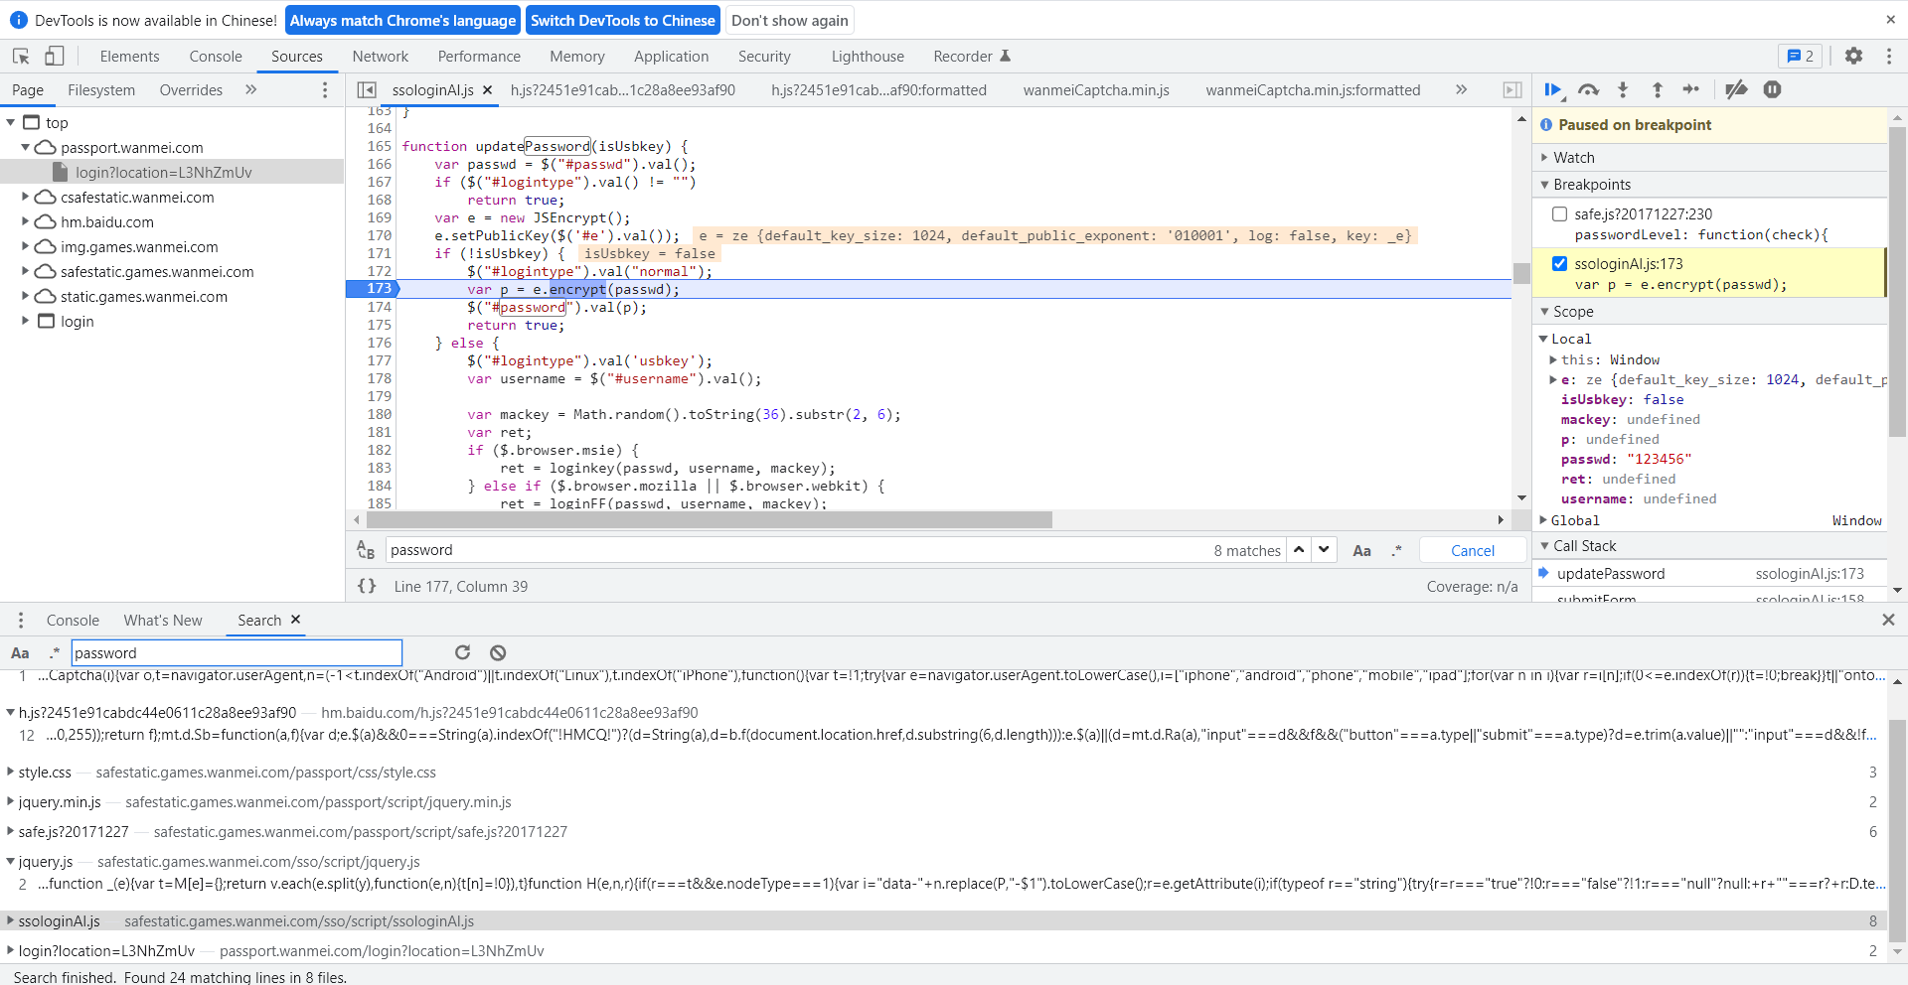Expand hm.baidu.com domain node
Screen dimensions: 1908x985
pos(26,221)
